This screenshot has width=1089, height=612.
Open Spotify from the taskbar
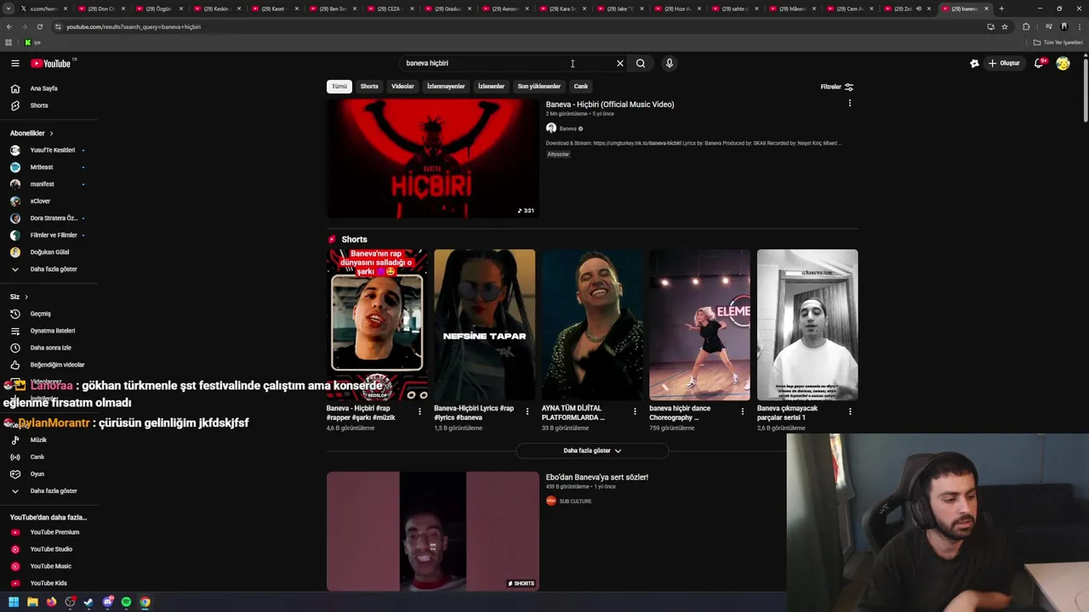coord(126,602)
